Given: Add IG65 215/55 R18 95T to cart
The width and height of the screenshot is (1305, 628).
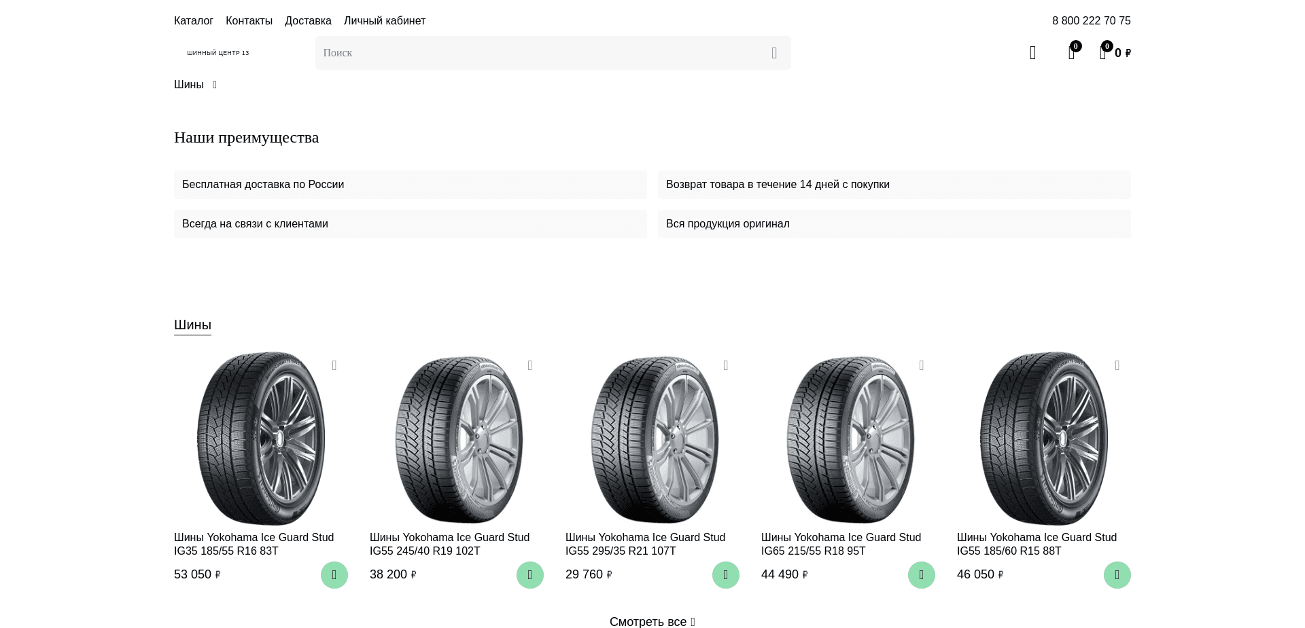Looking at the screenshot, I should coord(921,575).
